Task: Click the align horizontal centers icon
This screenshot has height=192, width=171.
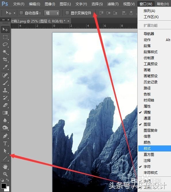Action: click(x=131, y=13)
